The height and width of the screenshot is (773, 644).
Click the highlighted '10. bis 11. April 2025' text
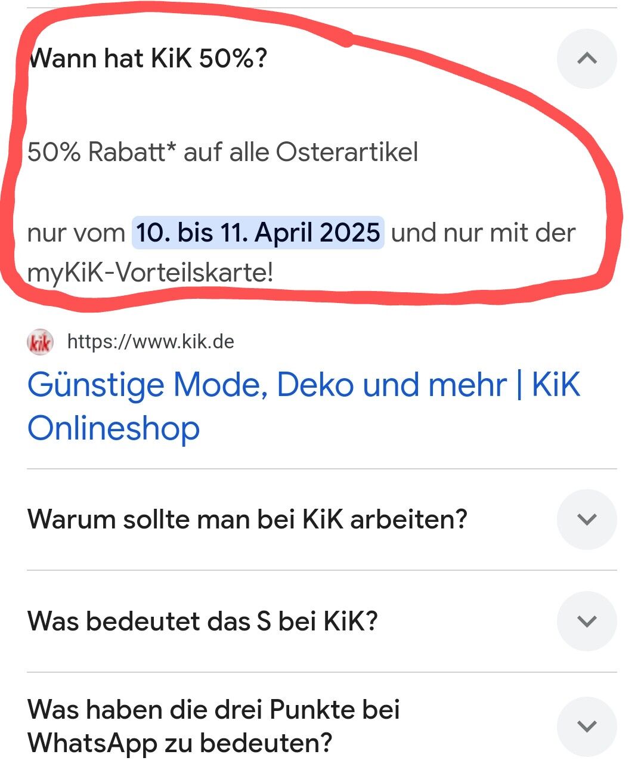pos(258,233)
